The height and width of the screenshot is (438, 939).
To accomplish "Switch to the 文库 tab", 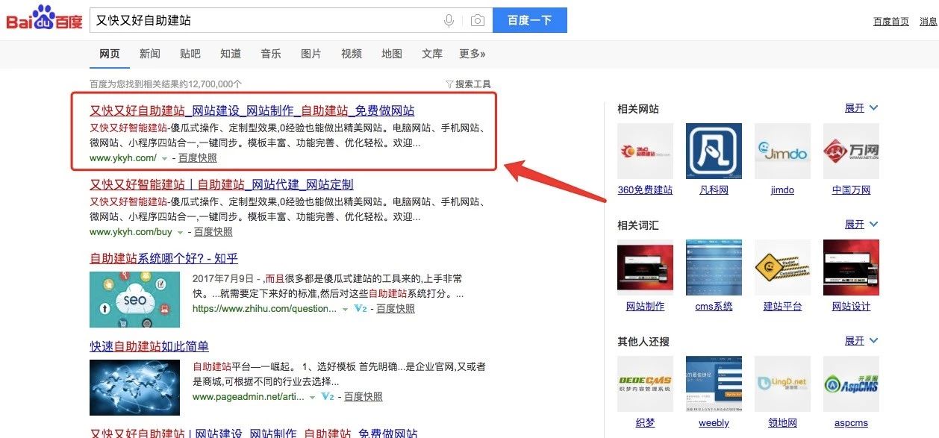I will point(432,54).
